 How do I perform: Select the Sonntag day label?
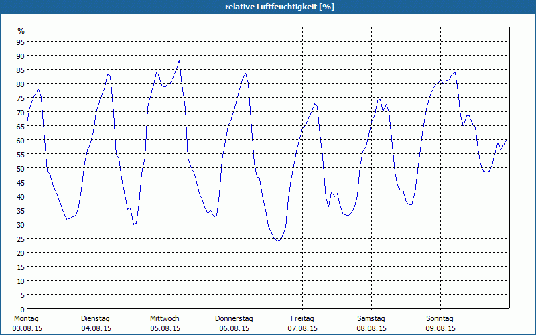point(440,318)
